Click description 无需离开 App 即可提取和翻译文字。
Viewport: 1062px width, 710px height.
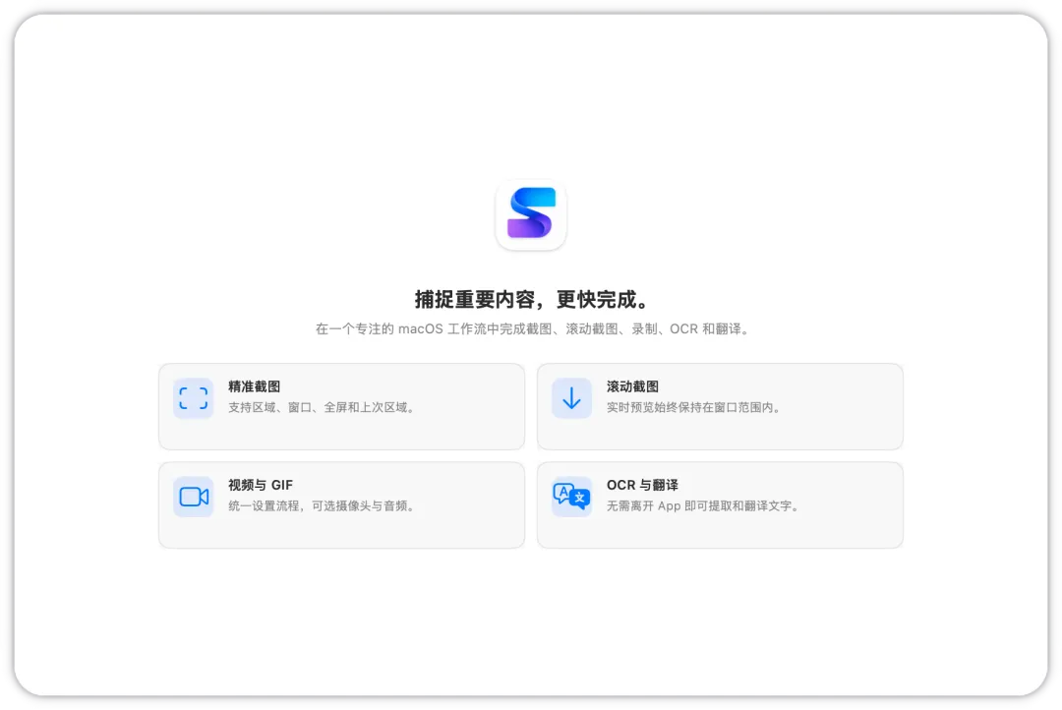point(704,506)
